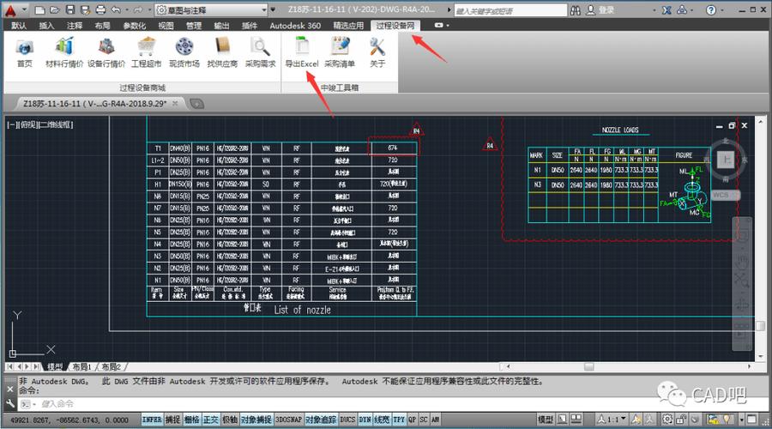Toggle QP quick properties
This screenshot has height=429, width=772.
[412, 420]
